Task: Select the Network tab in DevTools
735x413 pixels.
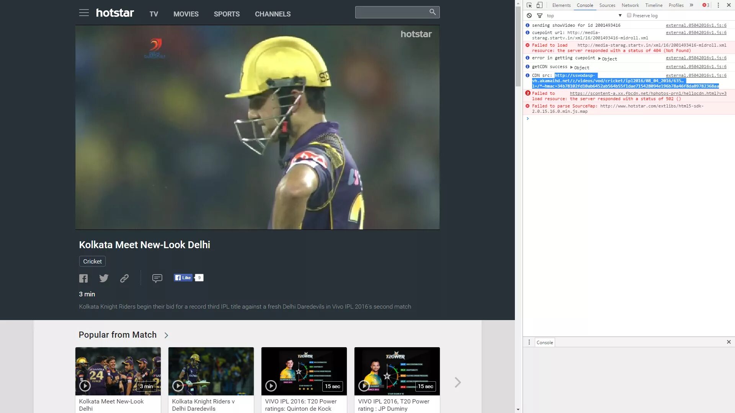Action: click(x=630, y=5)
